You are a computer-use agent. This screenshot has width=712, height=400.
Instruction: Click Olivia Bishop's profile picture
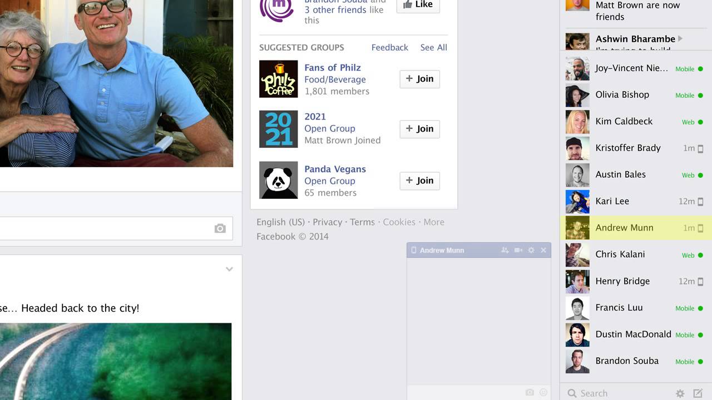pyautogui.click(x=577, y=95)
